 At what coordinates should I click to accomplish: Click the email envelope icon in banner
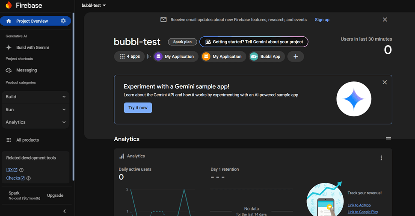click(163, 20)
